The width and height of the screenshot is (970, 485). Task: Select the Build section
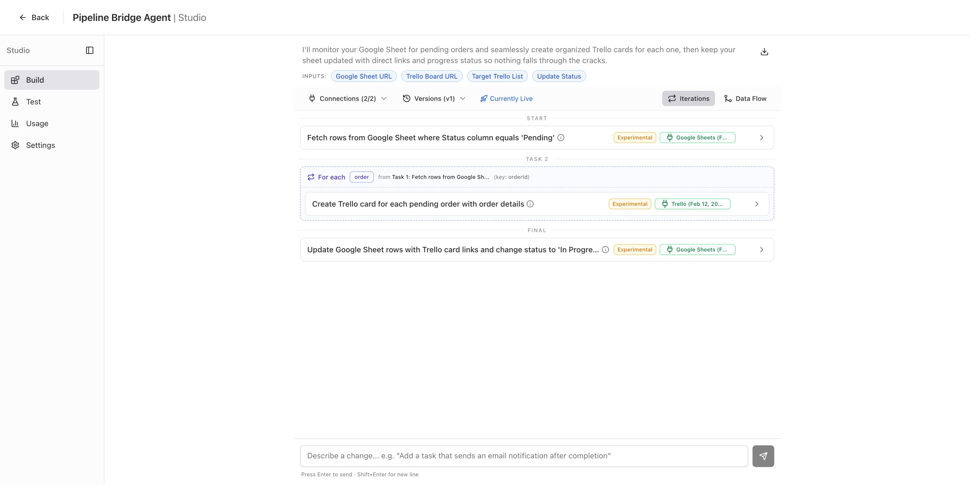(x=35, y=79)
